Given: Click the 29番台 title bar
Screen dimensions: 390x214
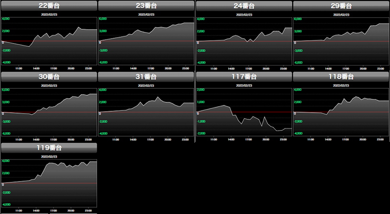Looking at the screenshot, I should (x=341, y=6).
